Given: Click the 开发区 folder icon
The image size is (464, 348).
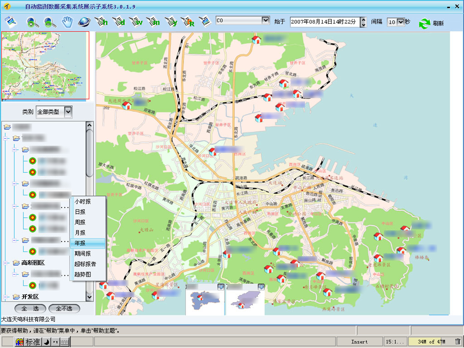Looking at the screenshot, I should pyautogui.click(x=16, y=297).
